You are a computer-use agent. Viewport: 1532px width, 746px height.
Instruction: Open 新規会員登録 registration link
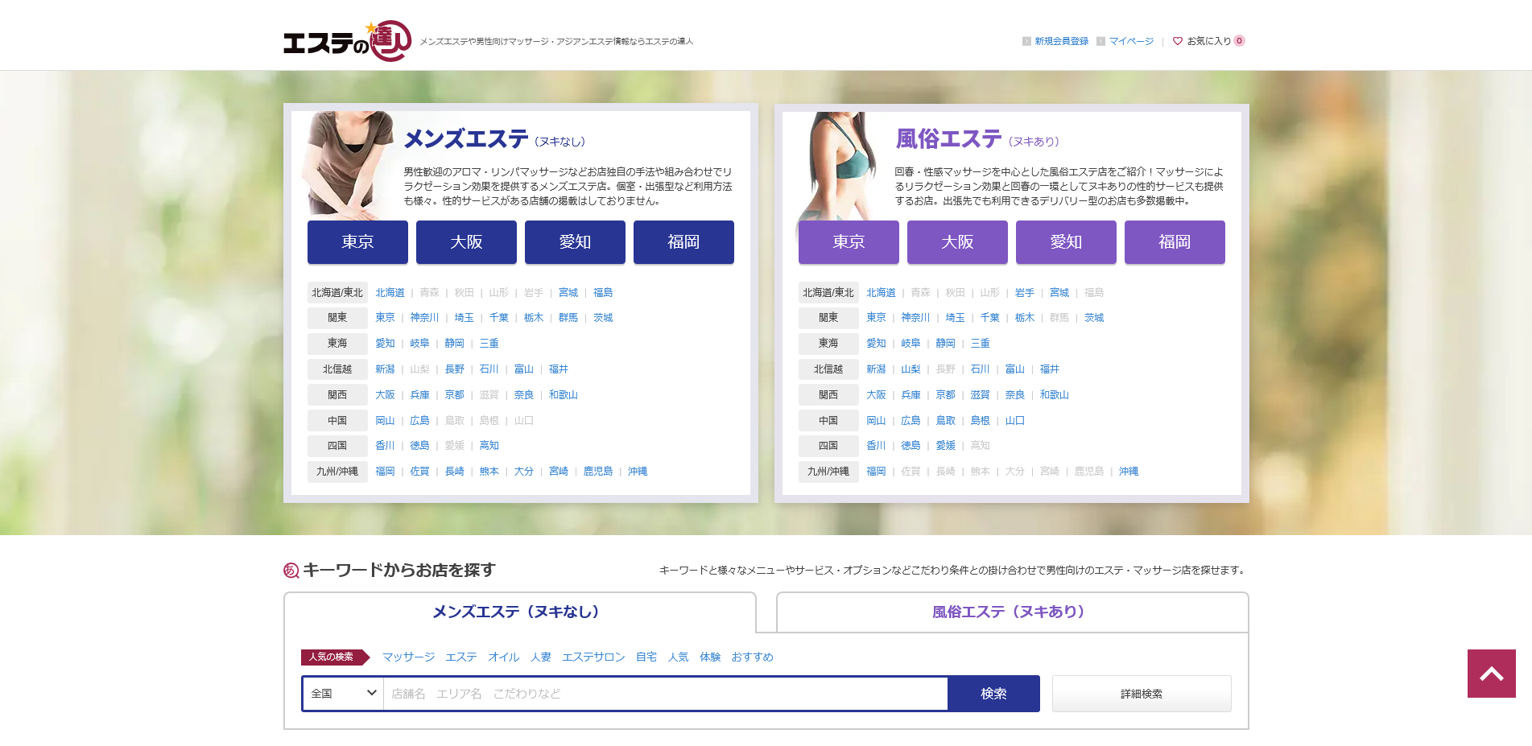1061,41
